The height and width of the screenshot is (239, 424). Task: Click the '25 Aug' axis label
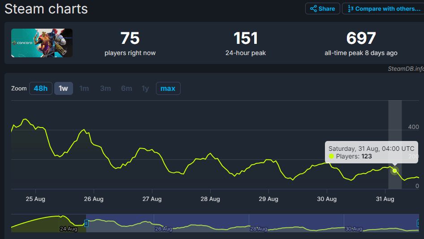click(x=35, y=199)
